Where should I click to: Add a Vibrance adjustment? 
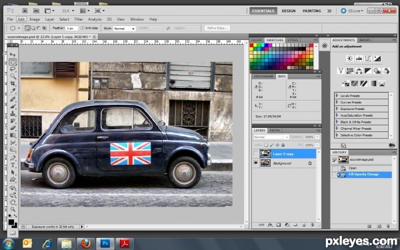click(341, 71)
